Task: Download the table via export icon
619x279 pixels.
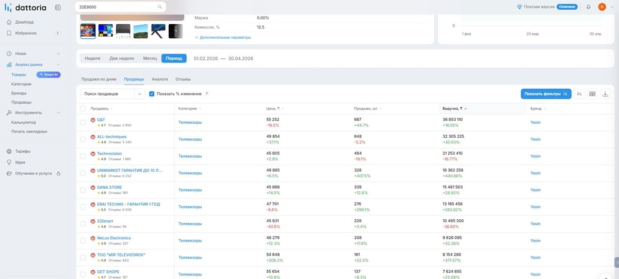Action: pyautogui.click(x=606, y=94)
